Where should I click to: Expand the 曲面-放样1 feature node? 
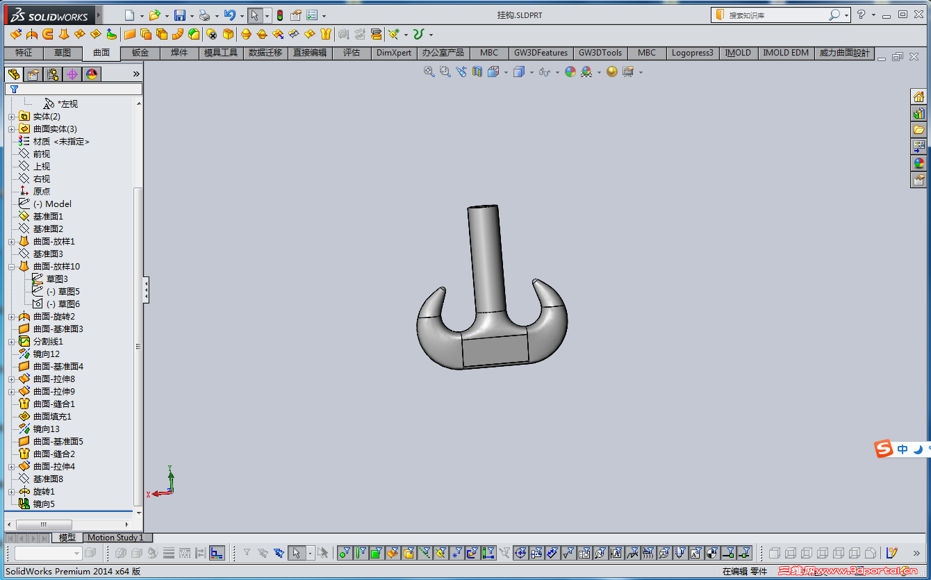coord(12,242)
